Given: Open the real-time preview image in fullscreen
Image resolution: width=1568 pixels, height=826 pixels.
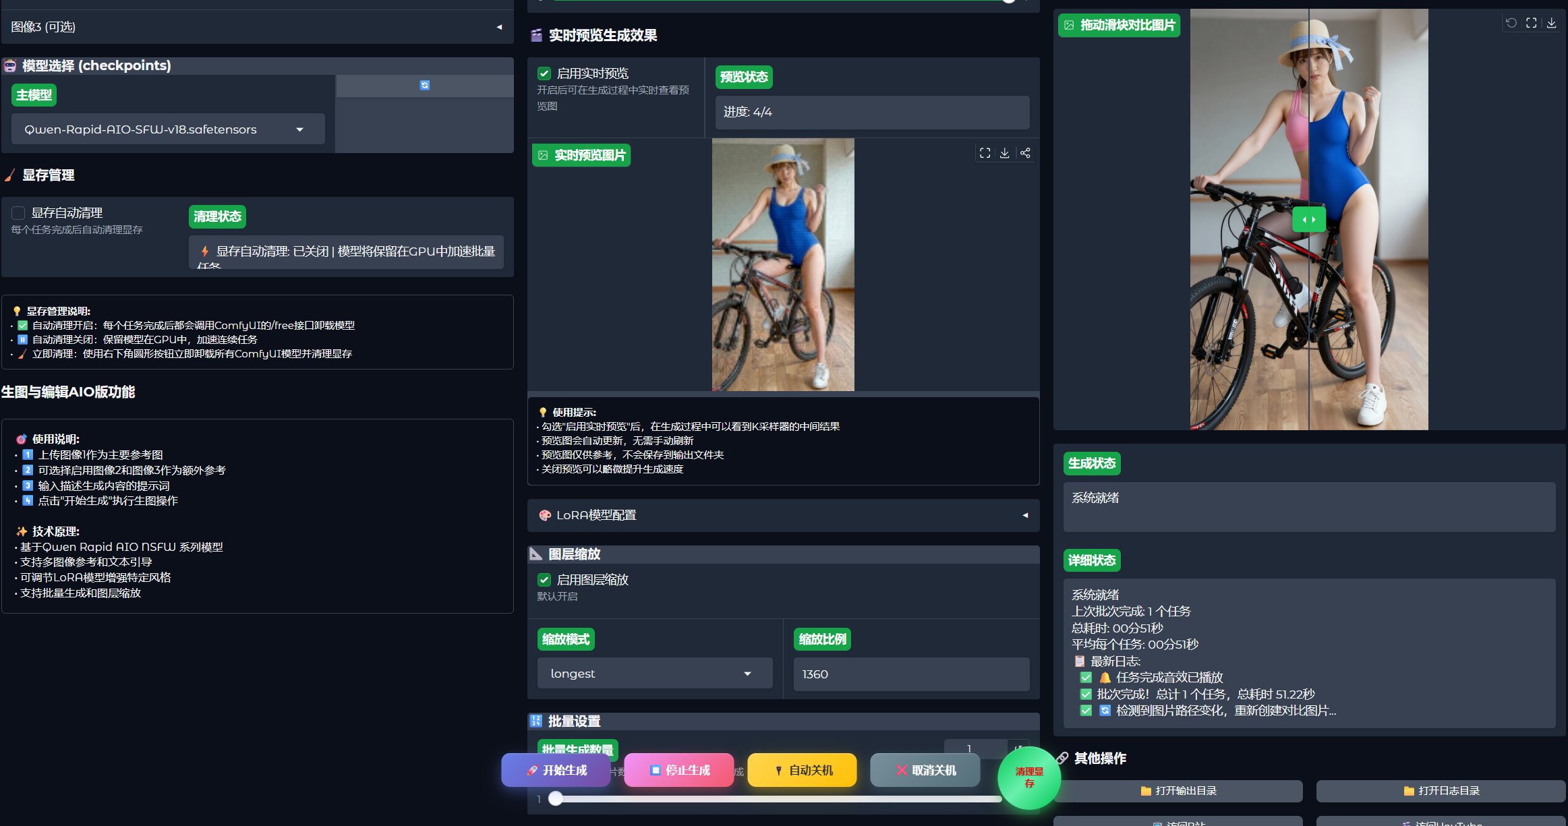Looking at the screenshot, I should tap(985, 153).
